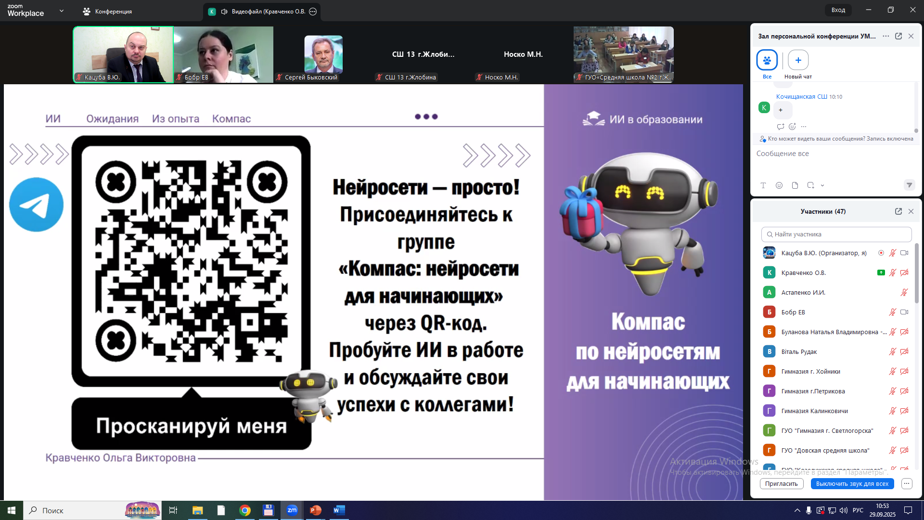This screenshot has width=924, height=520.
Task: Select the Все chat channel tab
Action: (x=767, y=61)
